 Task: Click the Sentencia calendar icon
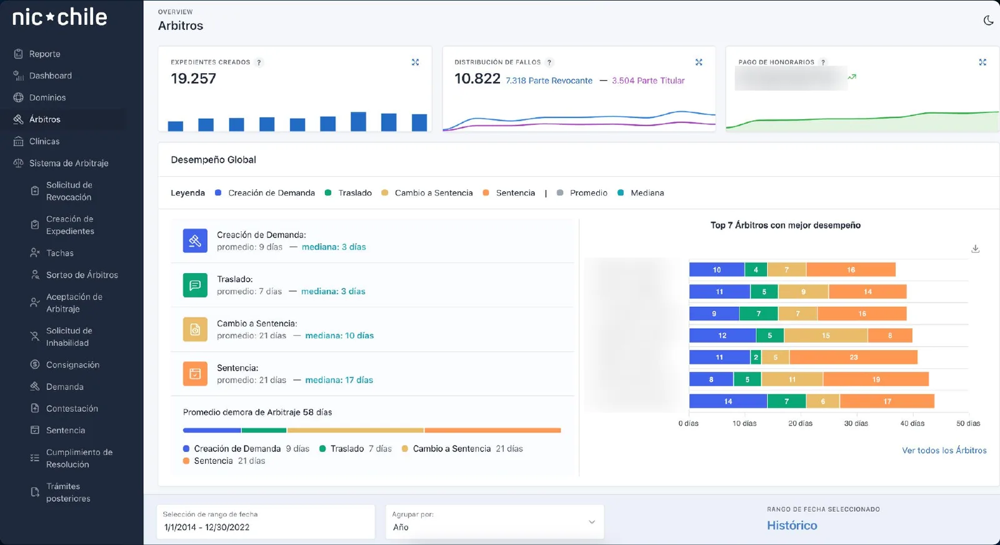pos(195,374)
